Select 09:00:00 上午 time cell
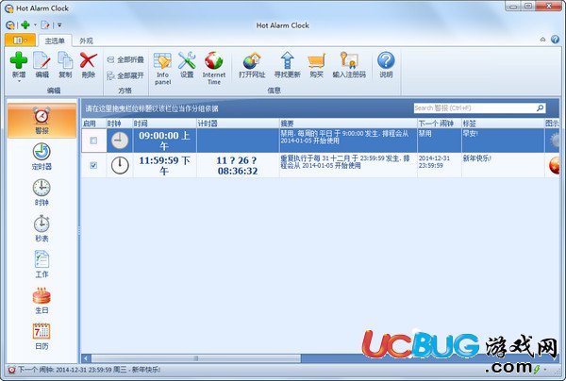This screenshot has width=566, height=381. pyautogui.click(x=164, y=141)
